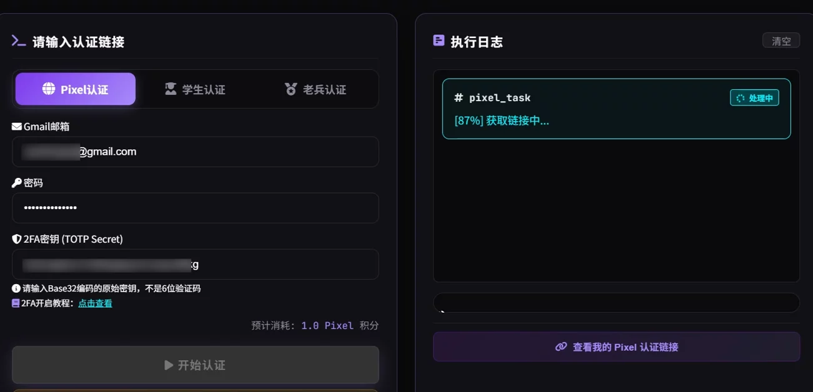Click the veteran medal icon

tap(291, 89)
